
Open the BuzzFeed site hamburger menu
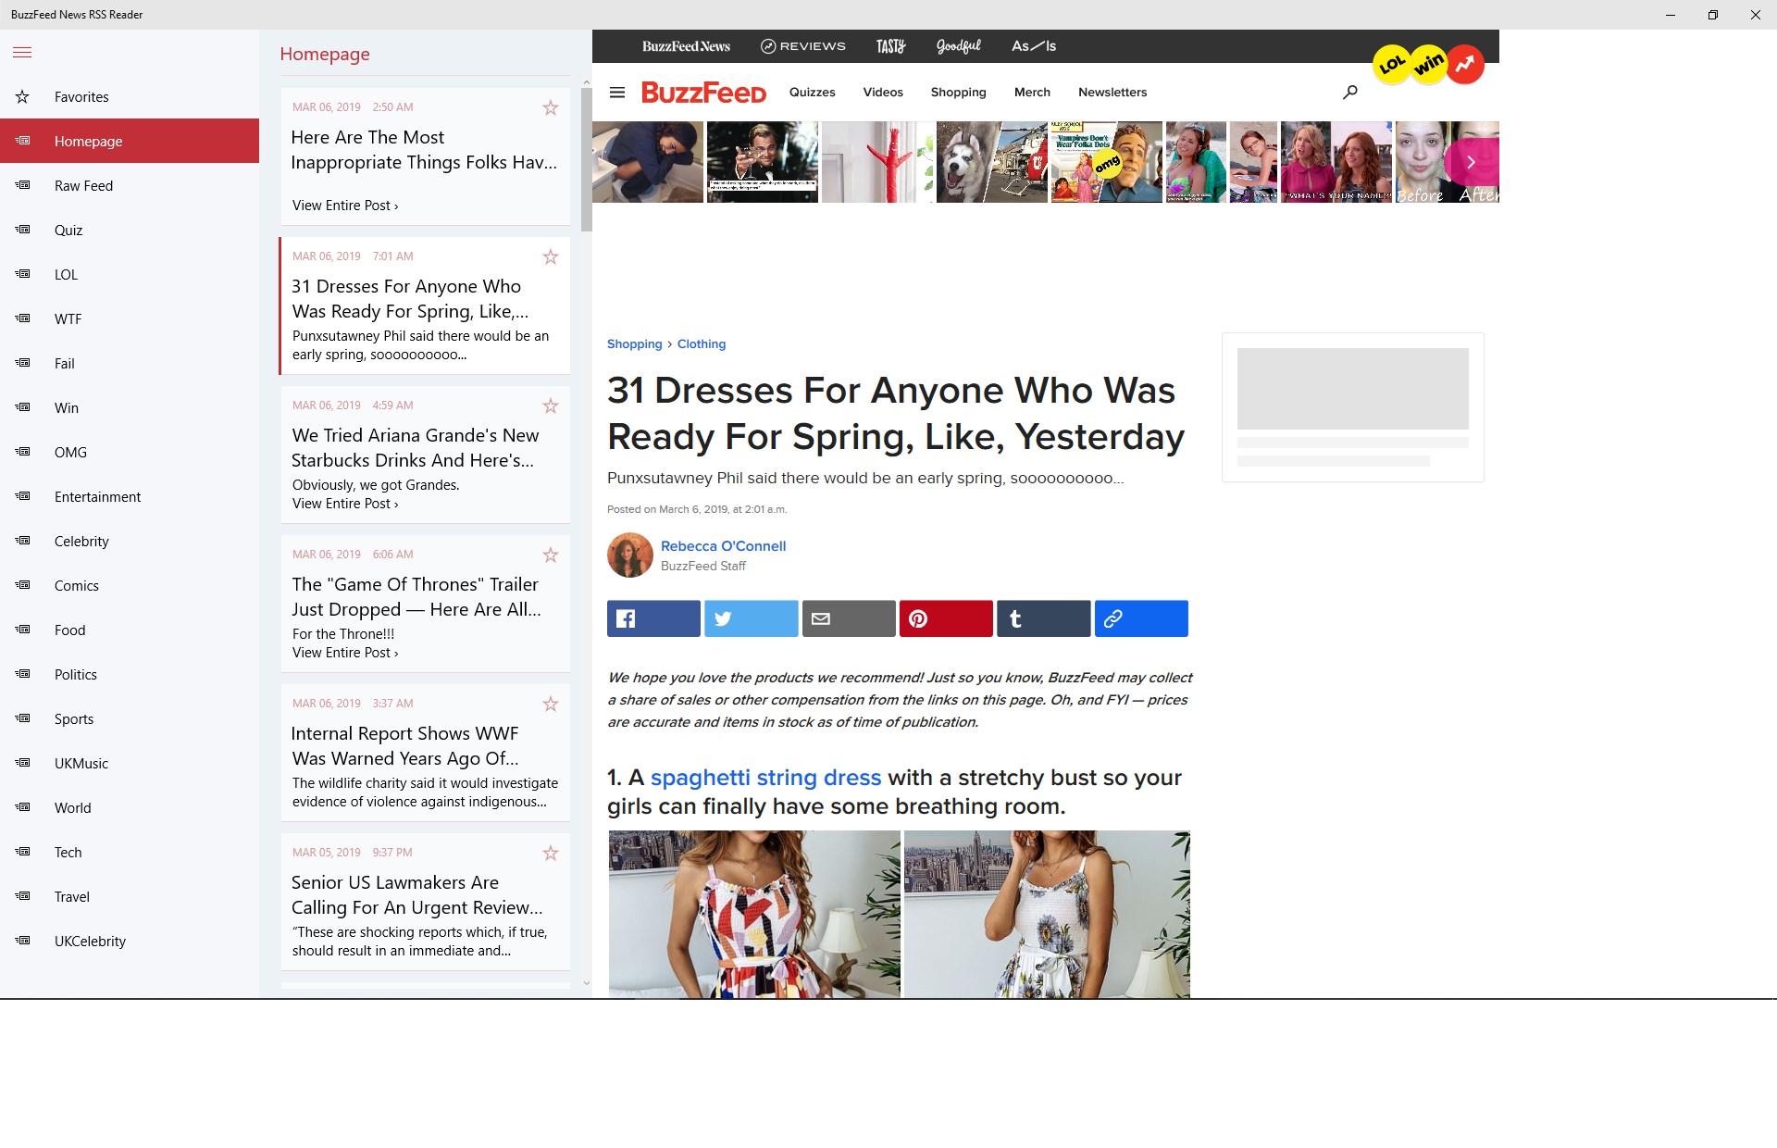pos(617,93)
